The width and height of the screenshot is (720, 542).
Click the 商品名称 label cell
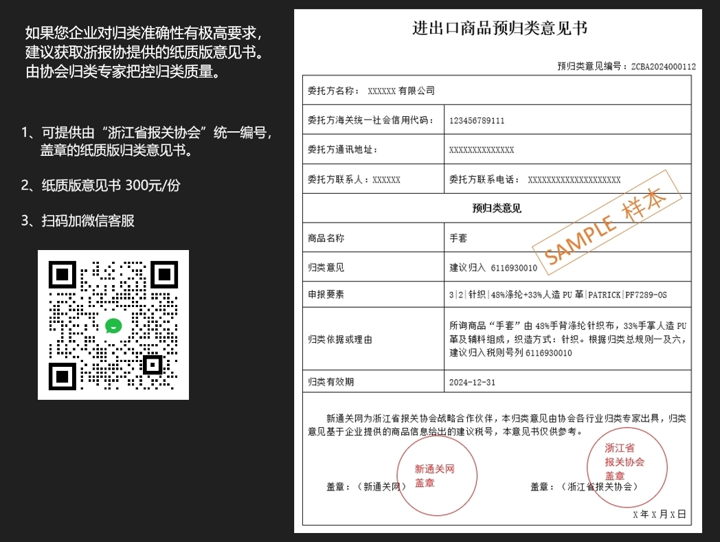click(373, 238)
